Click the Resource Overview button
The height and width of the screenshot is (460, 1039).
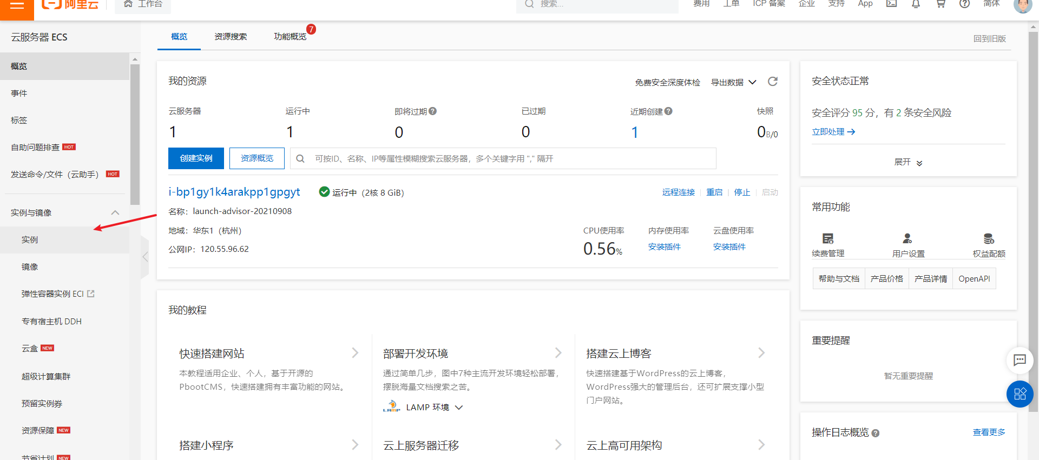(257, 158)
